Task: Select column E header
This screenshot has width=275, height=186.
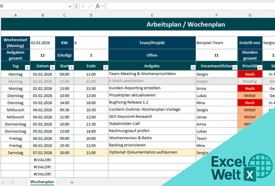Action: coord(152,15)
